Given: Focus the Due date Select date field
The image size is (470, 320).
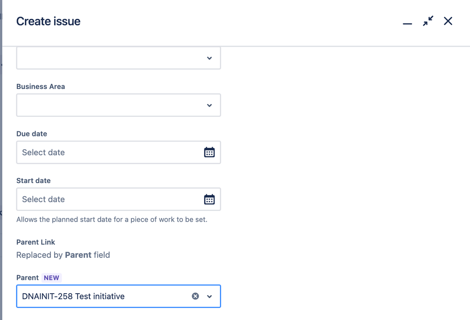Looking at the screenshot, I should point(119,152).
